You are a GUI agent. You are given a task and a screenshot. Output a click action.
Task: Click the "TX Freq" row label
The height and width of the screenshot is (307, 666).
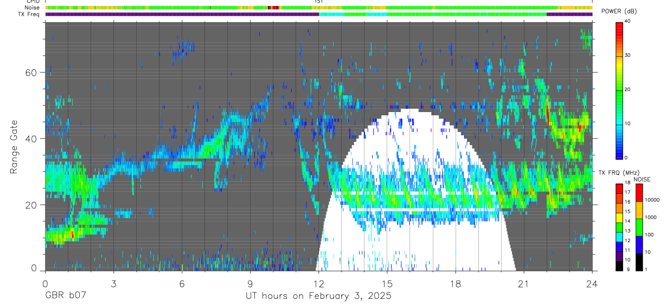click(29, 14)
